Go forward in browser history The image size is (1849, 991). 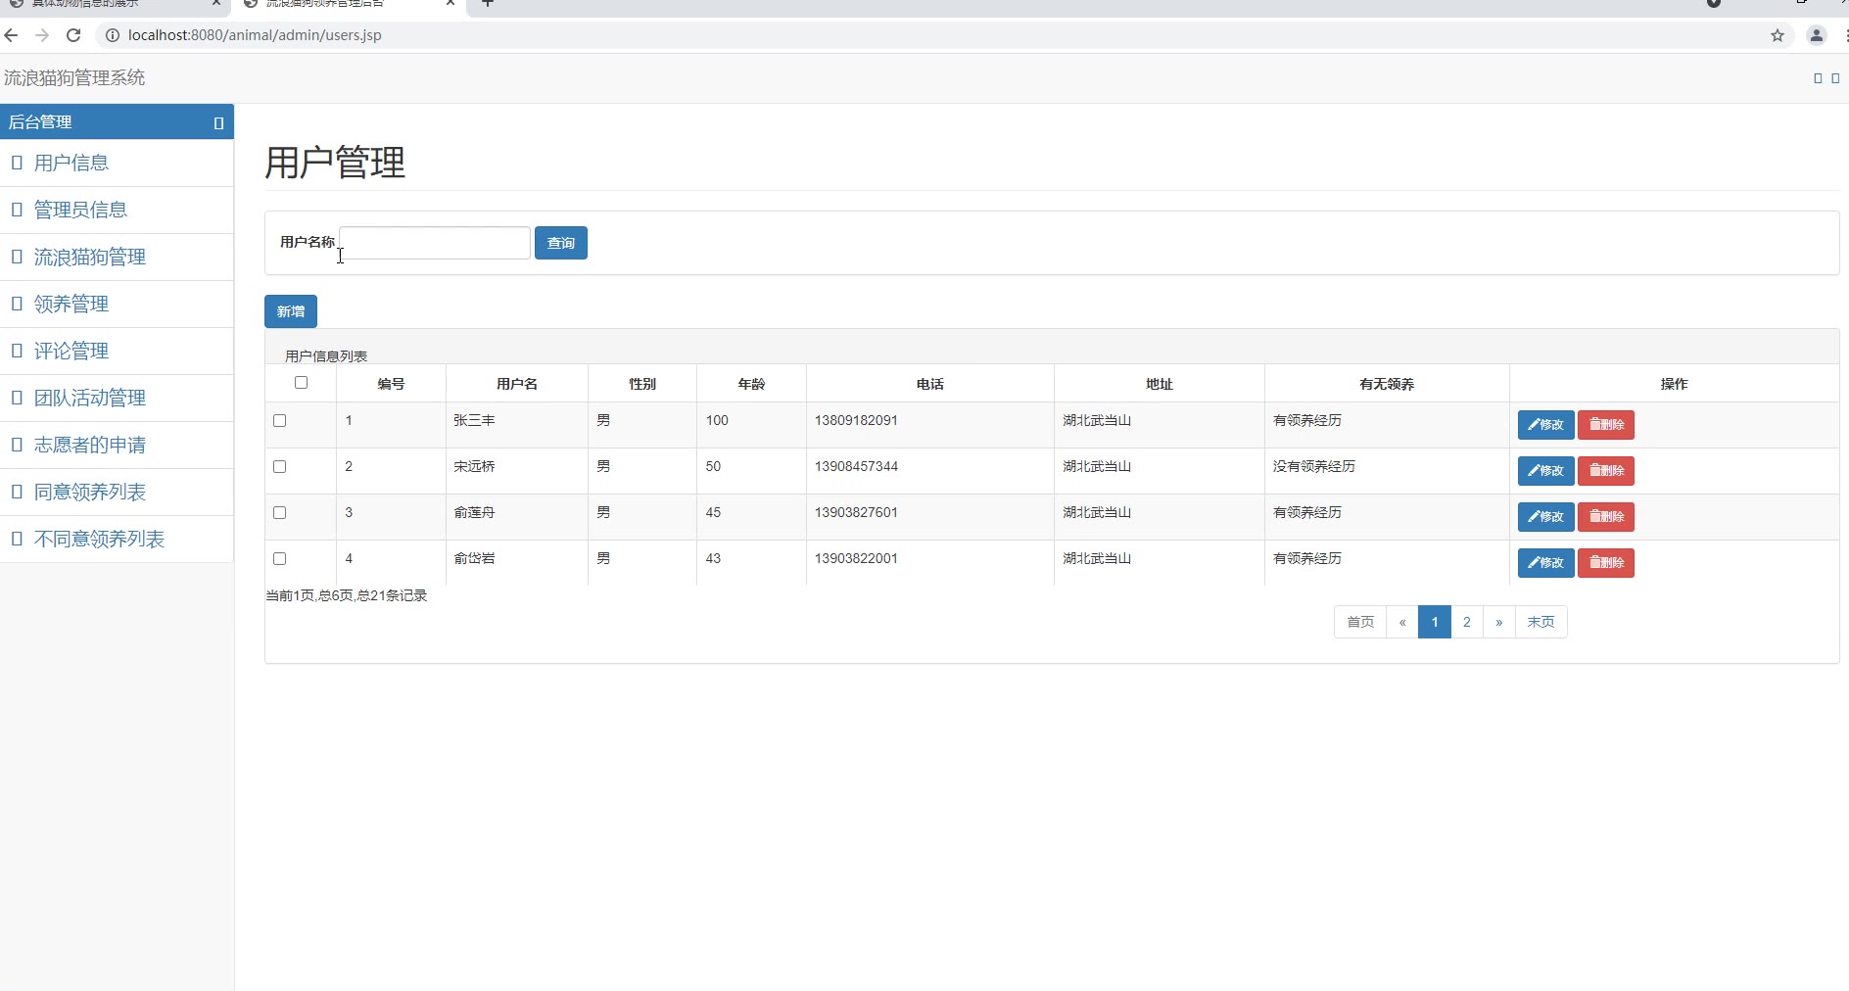click(42, 35)
